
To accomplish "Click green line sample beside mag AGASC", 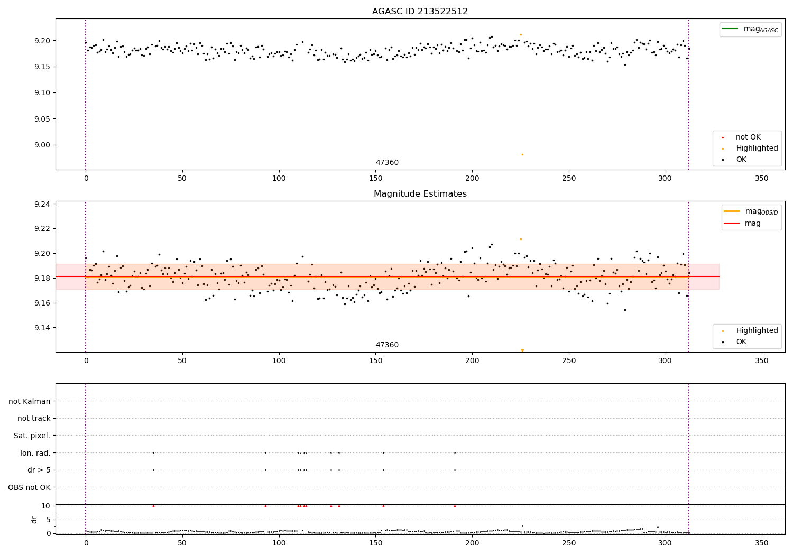I will tap(730, 29).
